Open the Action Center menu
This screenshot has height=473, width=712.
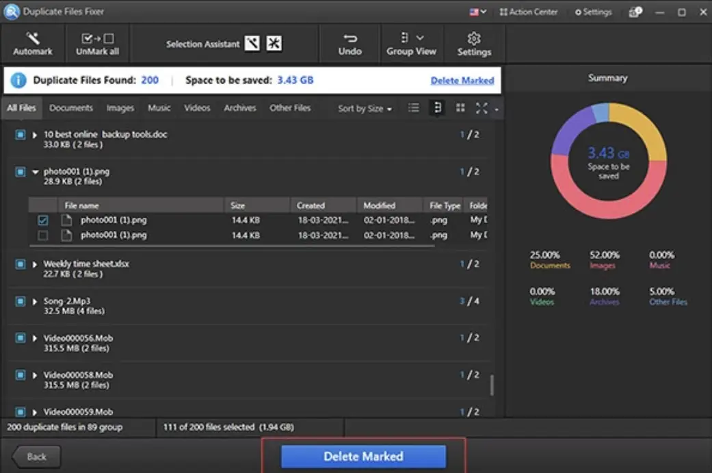coord(529,12)
